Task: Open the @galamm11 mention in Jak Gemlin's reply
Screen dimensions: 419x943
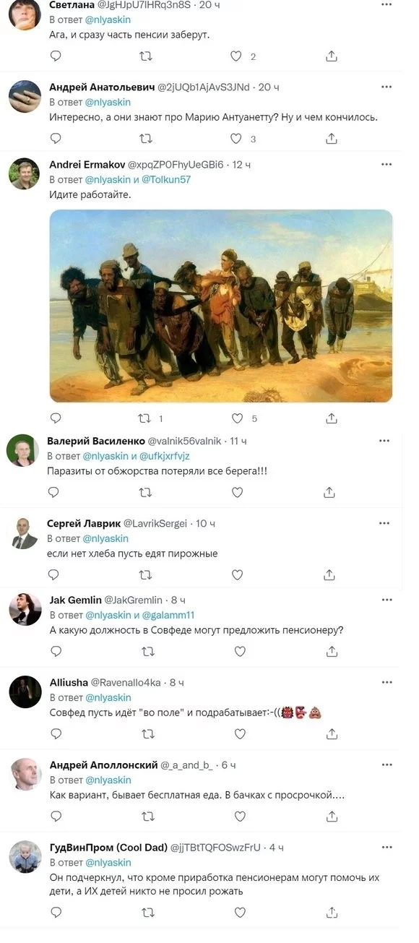Action: click(x=168, y=615)
